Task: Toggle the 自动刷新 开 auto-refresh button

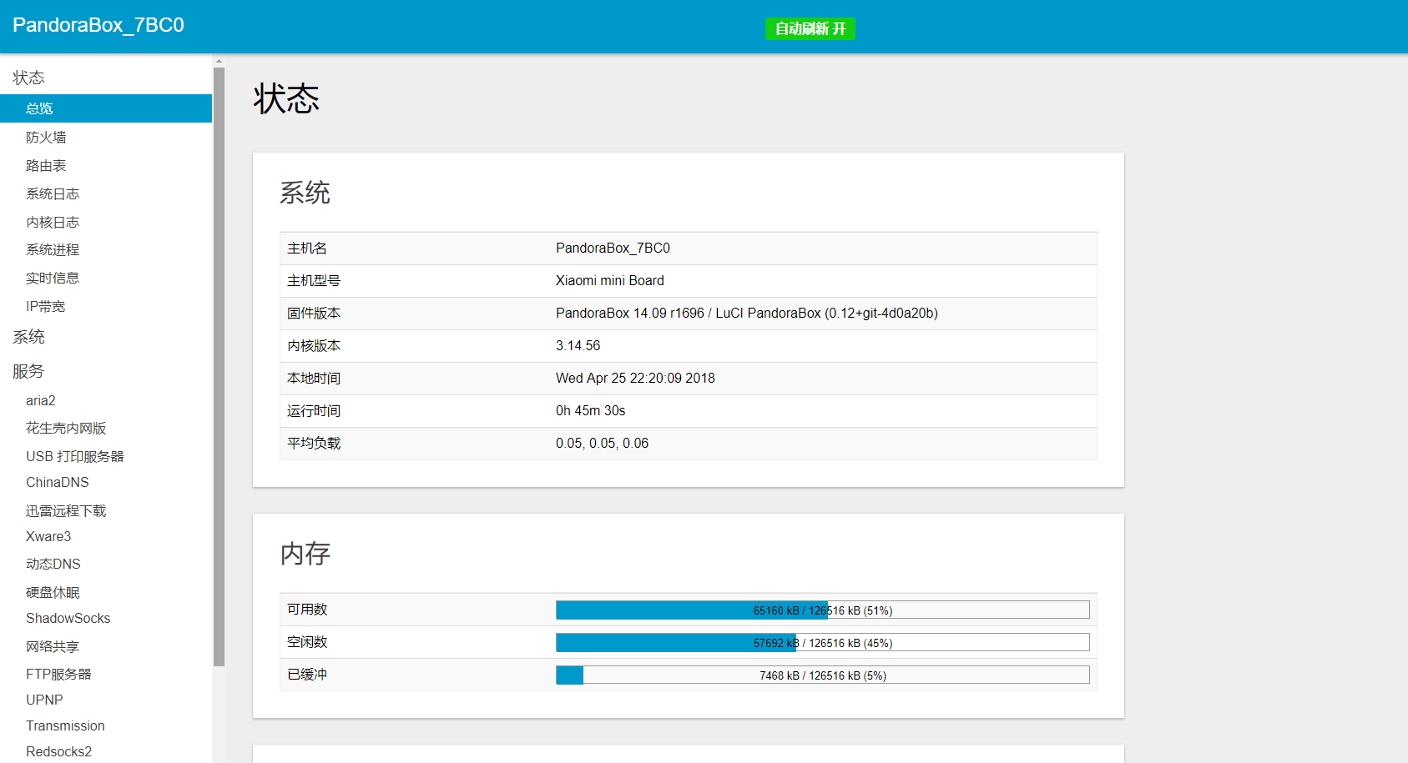Action: [x=810, y=28]
